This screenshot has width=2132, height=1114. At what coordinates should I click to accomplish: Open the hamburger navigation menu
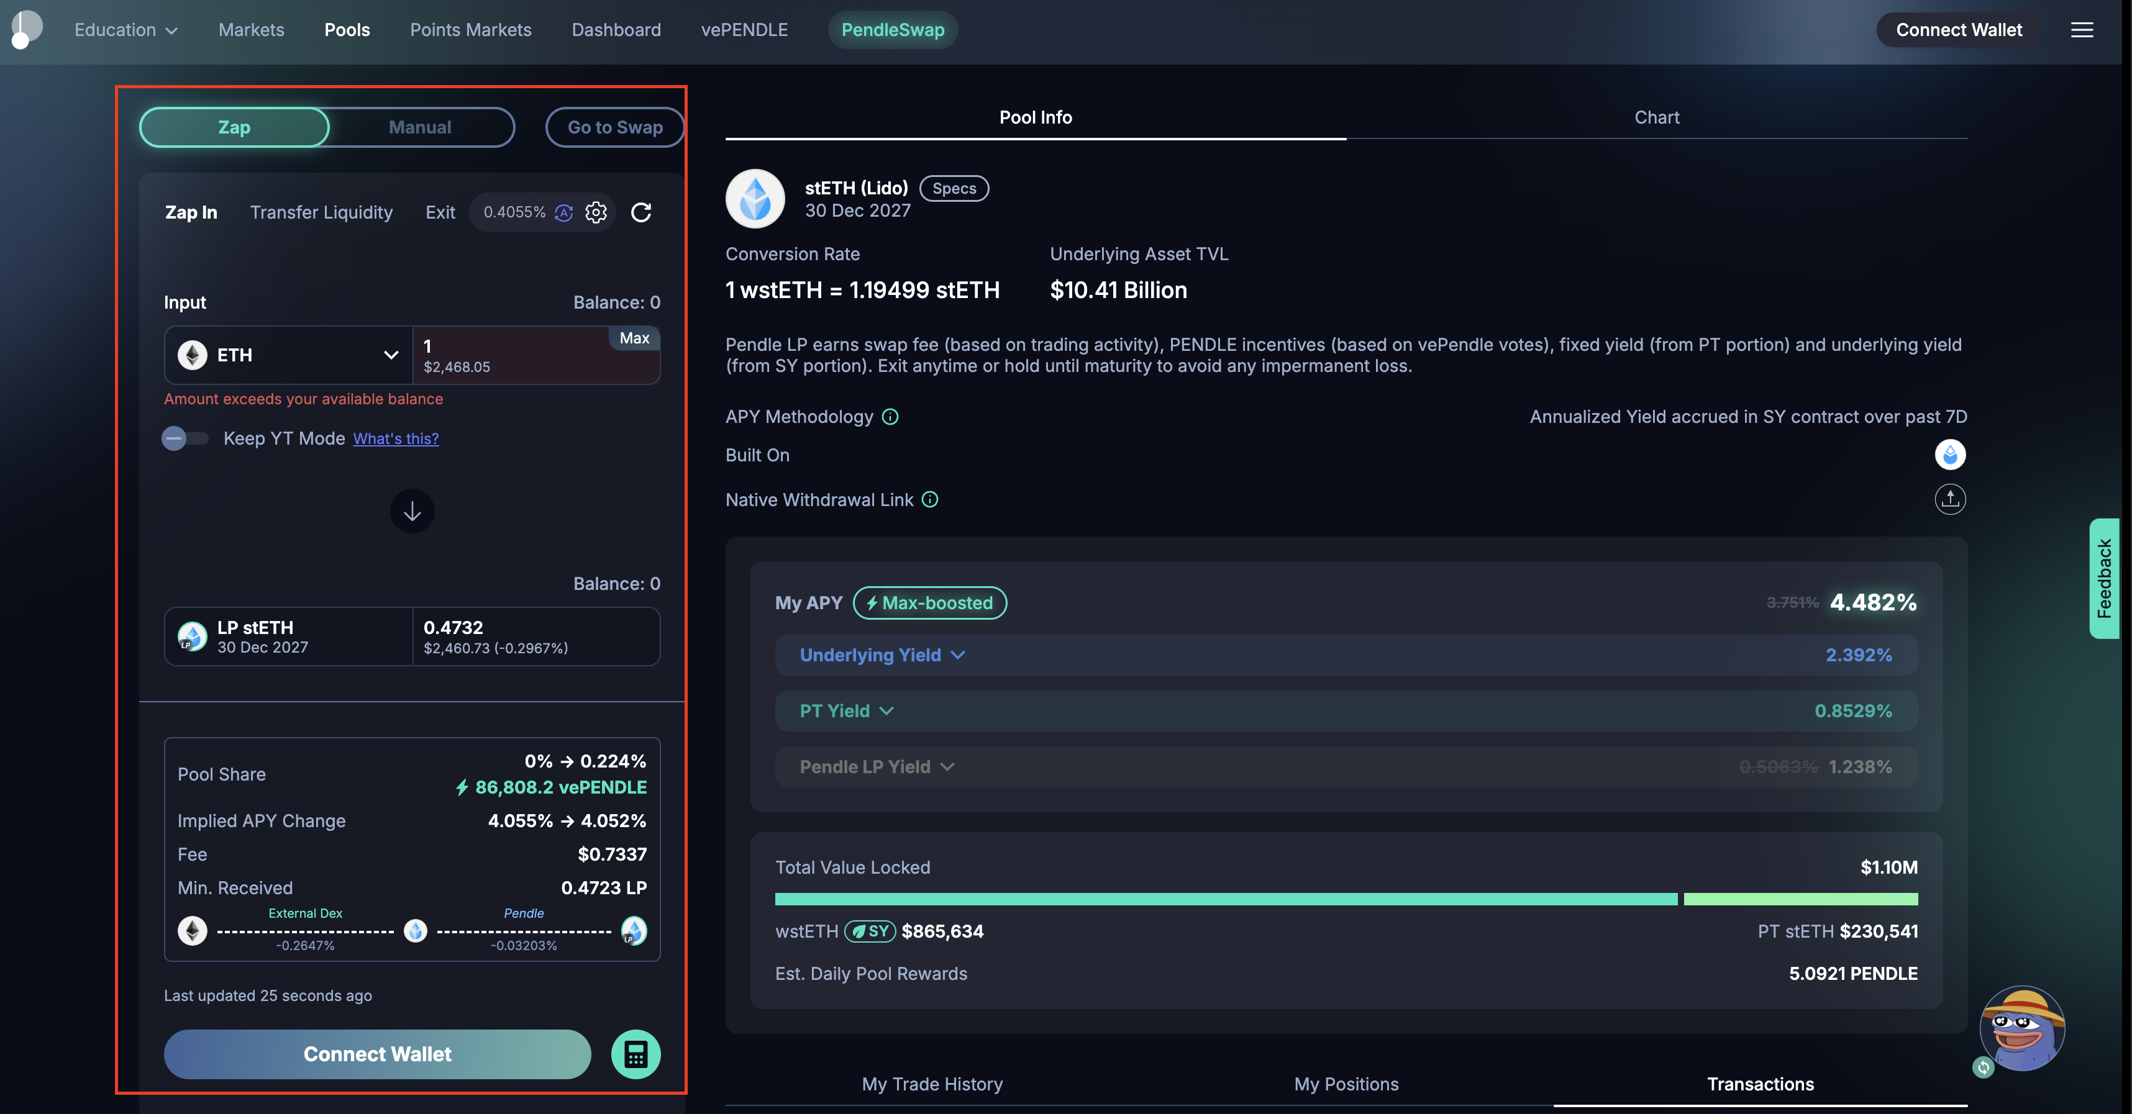pyautogui.click(x=2082, y=30)
